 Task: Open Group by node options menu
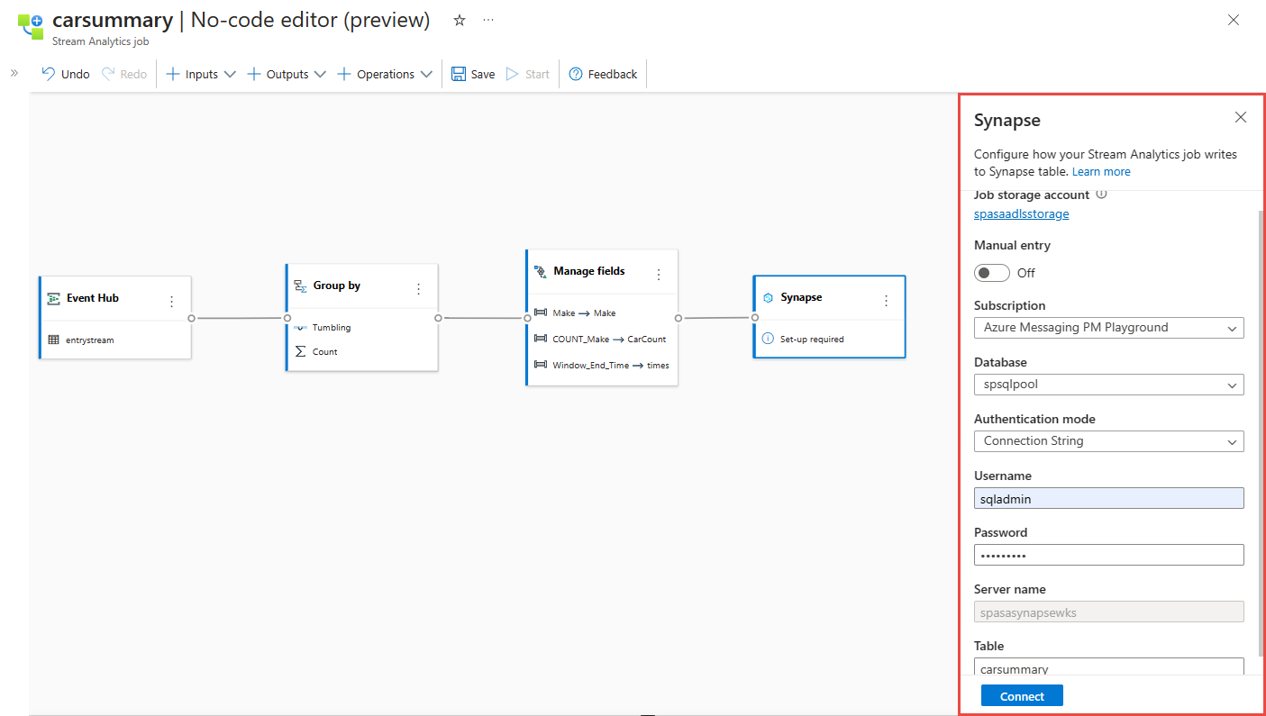coord(418,289)
